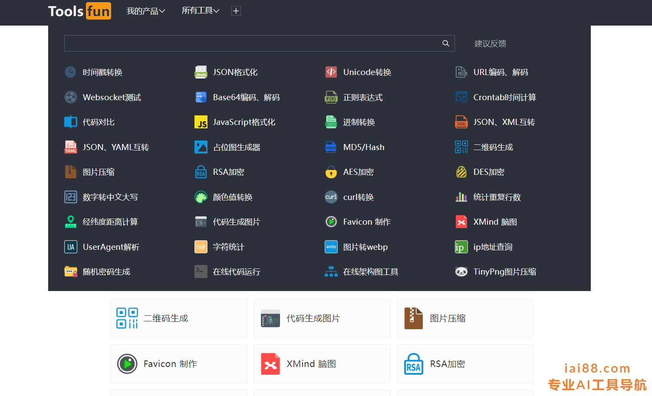Click the 随机密码生成 text label
652x396 pixels.
106,272
